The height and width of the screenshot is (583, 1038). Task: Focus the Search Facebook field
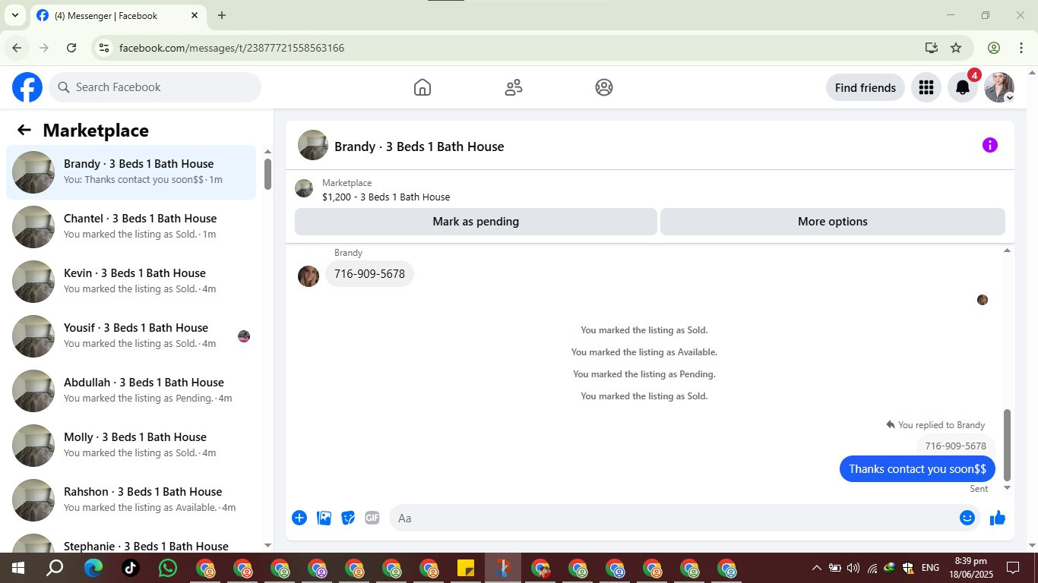[155, 87]
